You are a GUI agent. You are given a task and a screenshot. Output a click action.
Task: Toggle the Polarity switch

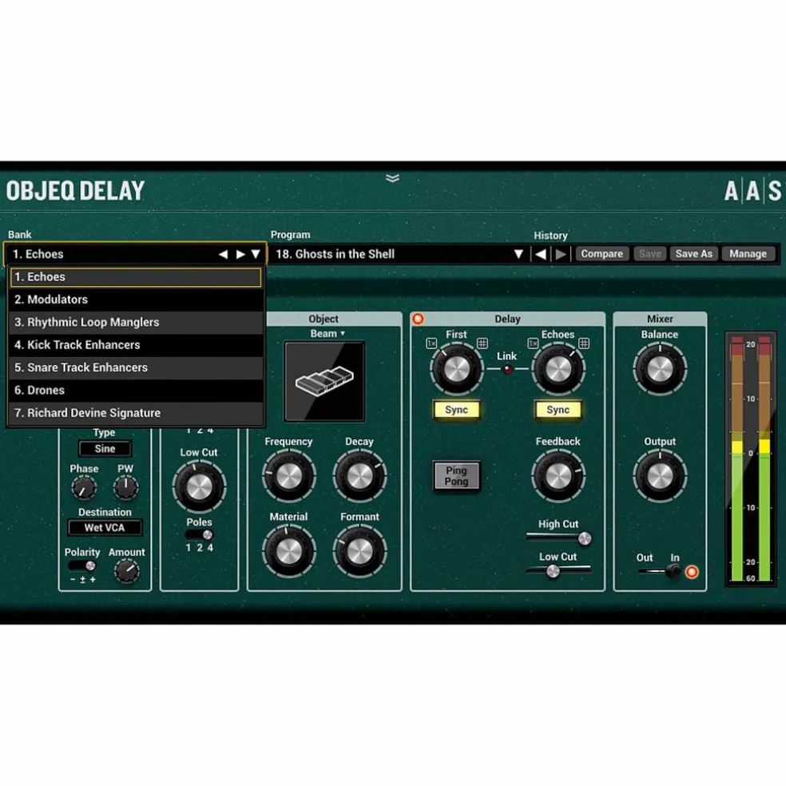pos(82,566)
